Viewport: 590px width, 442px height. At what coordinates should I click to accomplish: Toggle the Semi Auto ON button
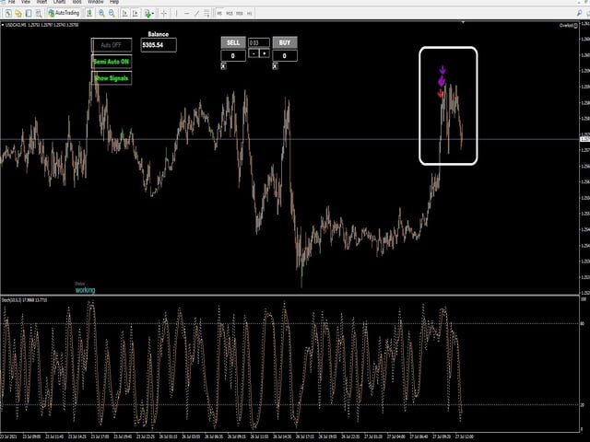pos(111,61)
